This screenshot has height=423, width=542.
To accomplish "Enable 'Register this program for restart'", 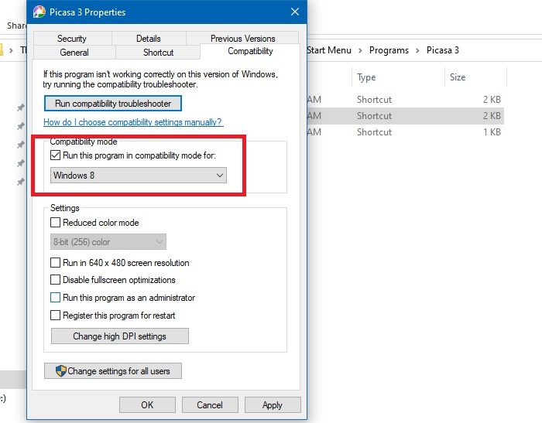I will coord(55,315).
